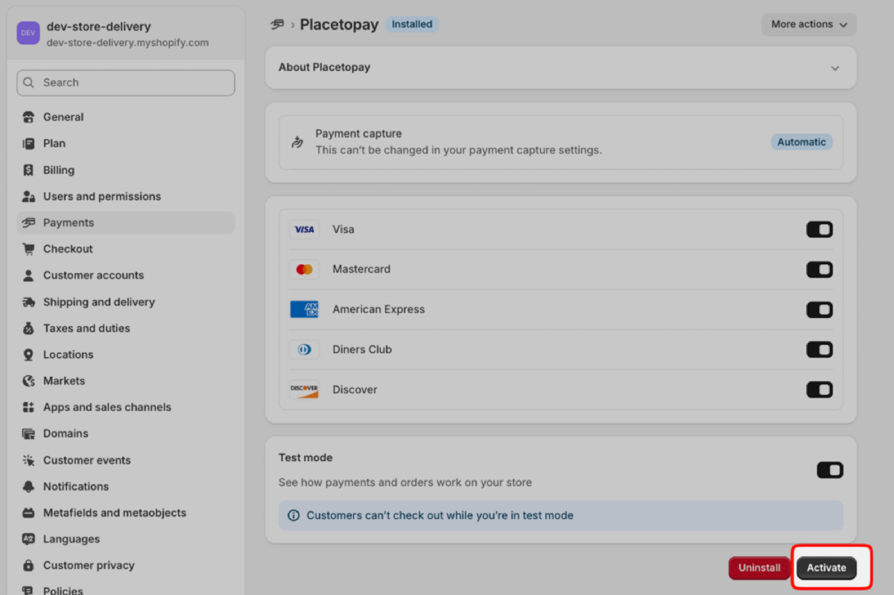This screenshot has width=894, height=595.
Task: Expand the About Placetopay section
Action: [835, 68]
